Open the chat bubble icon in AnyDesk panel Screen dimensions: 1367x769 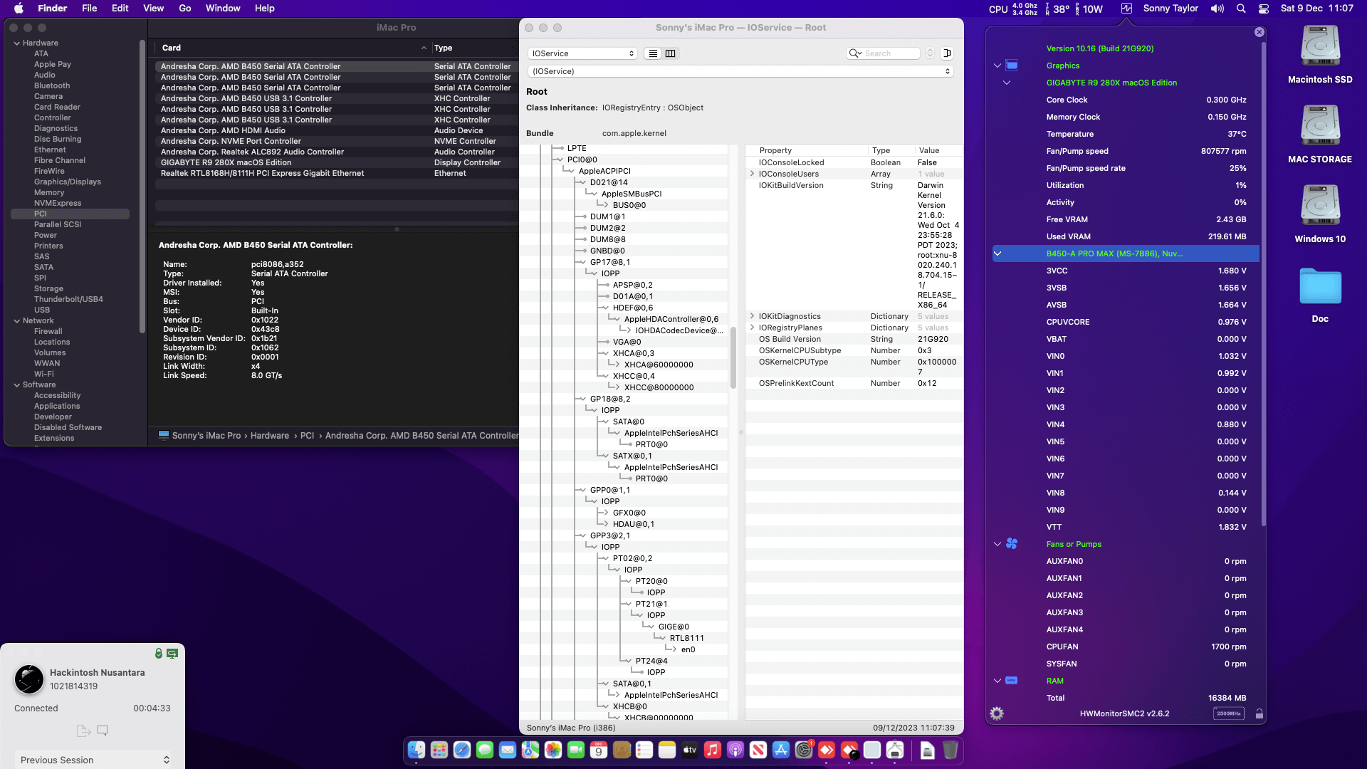(103, 731)
